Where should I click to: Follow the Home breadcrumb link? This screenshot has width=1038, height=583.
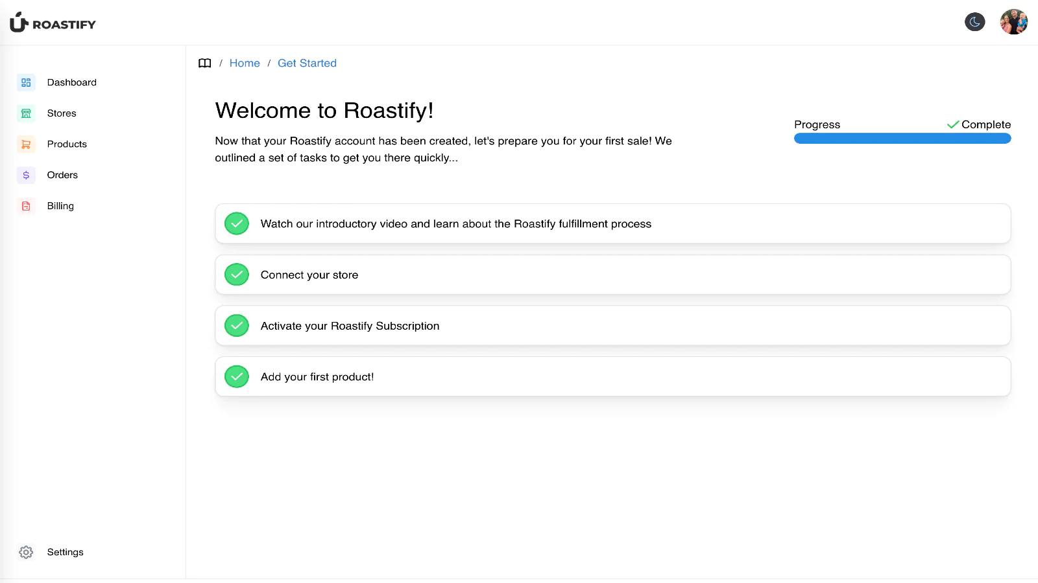(245, 63)
